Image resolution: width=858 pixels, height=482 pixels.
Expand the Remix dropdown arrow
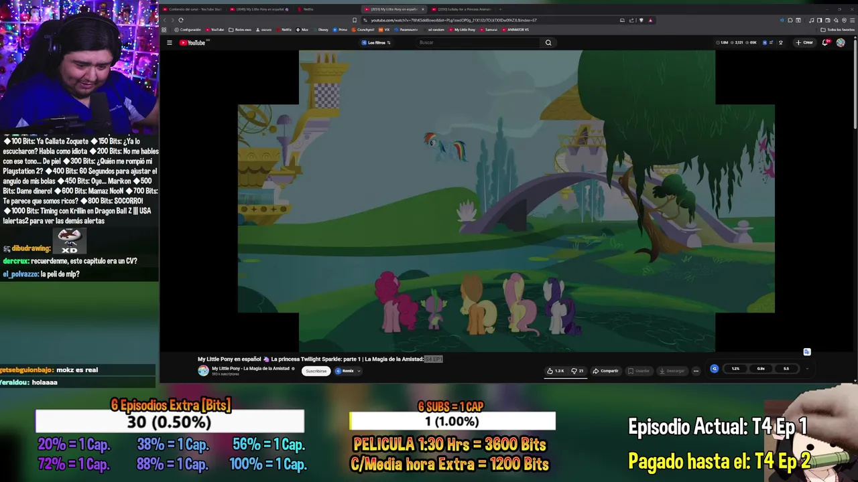[x=359, y=371]
